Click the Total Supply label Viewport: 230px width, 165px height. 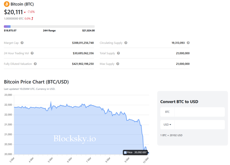tap(107, 53)
